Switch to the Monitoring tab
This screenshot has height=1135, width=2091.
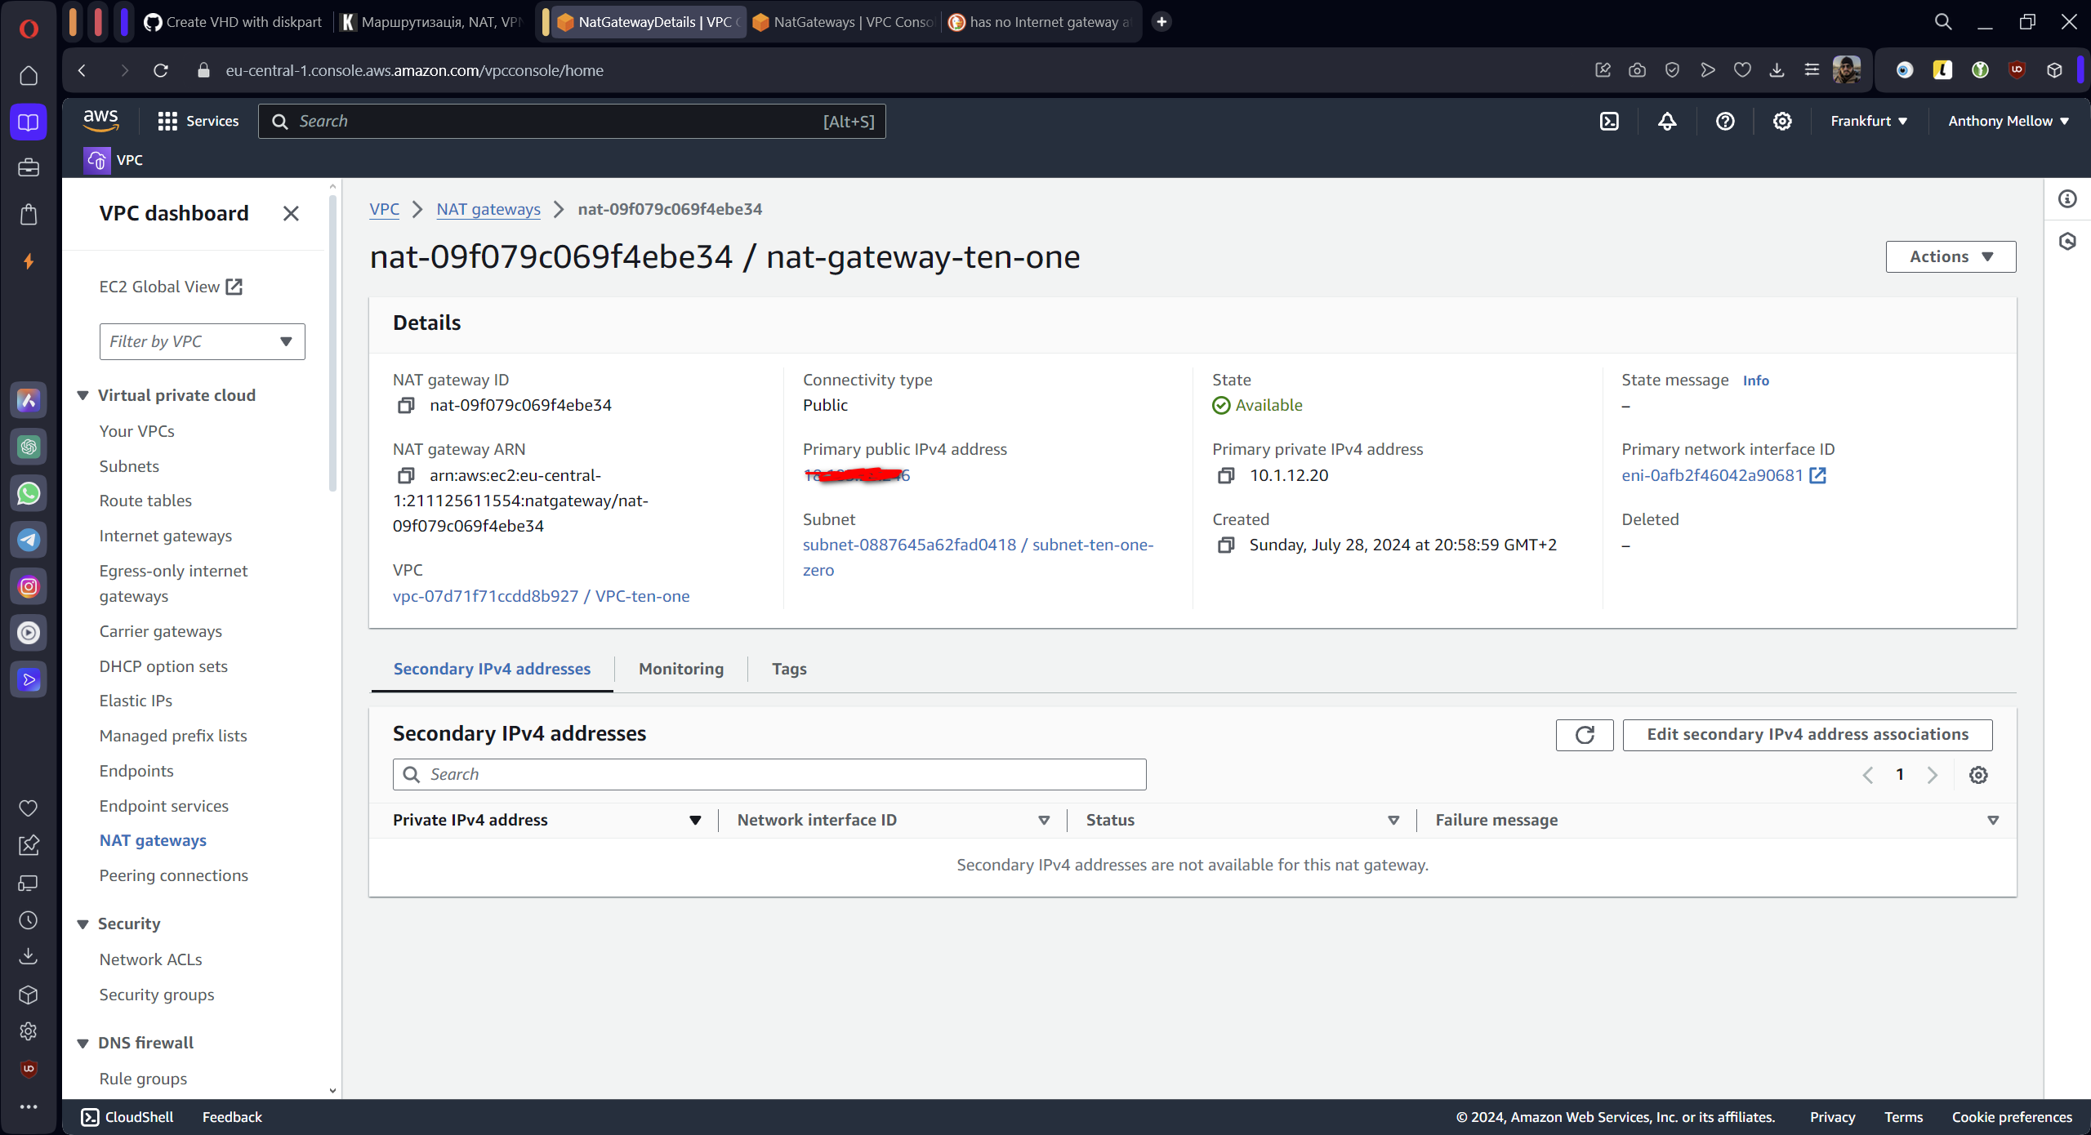coord(681,669)
